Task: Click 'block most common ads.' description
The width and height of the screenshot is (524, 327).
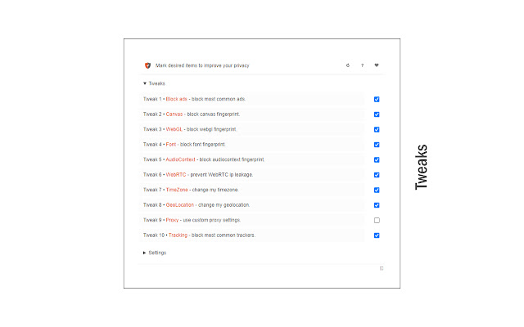Action: click(219, 99)
